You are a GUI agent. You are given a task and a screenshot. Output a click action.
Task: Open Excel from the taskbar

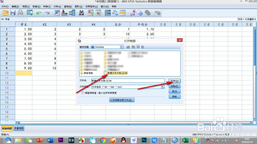click(185, 140)
